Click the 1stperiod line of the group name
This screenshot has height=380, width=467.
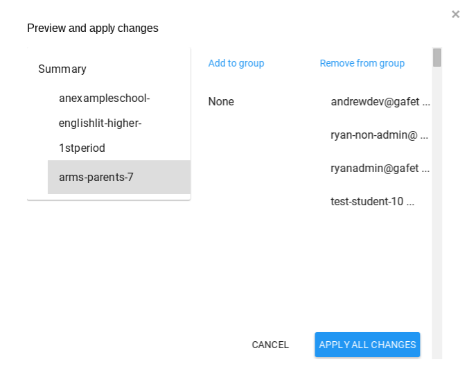coord(82,148)
